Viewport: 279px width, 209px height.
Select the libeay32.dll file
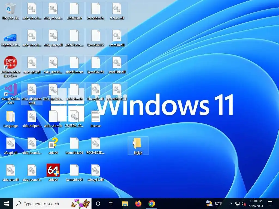96,92
